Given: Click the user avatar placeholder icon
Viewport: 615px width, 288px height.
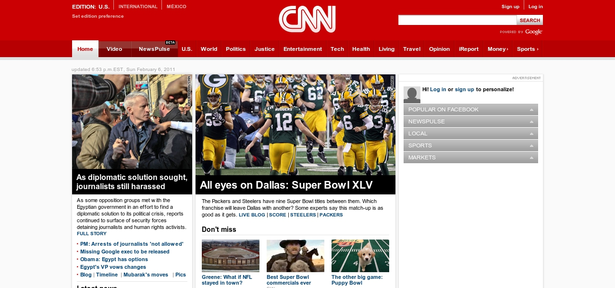Looking at the screenshot, I should point(412,95).
